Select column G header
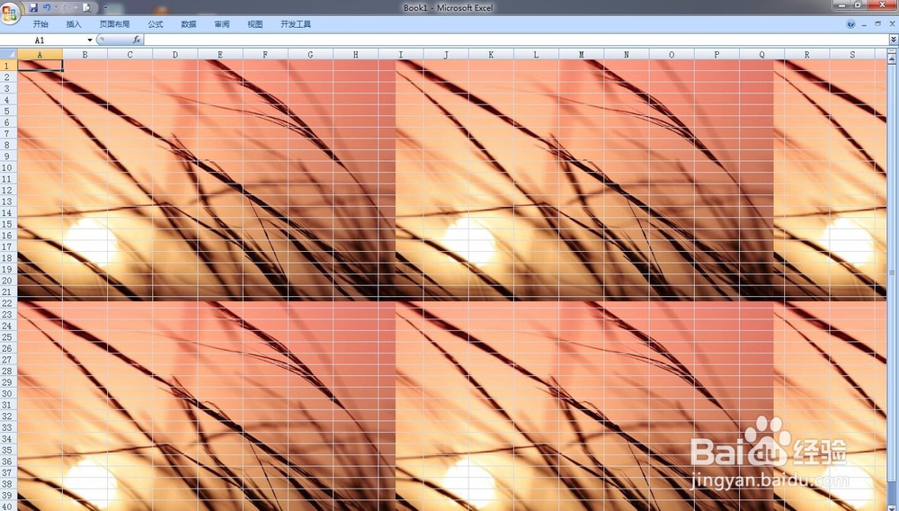 [311, 55]
